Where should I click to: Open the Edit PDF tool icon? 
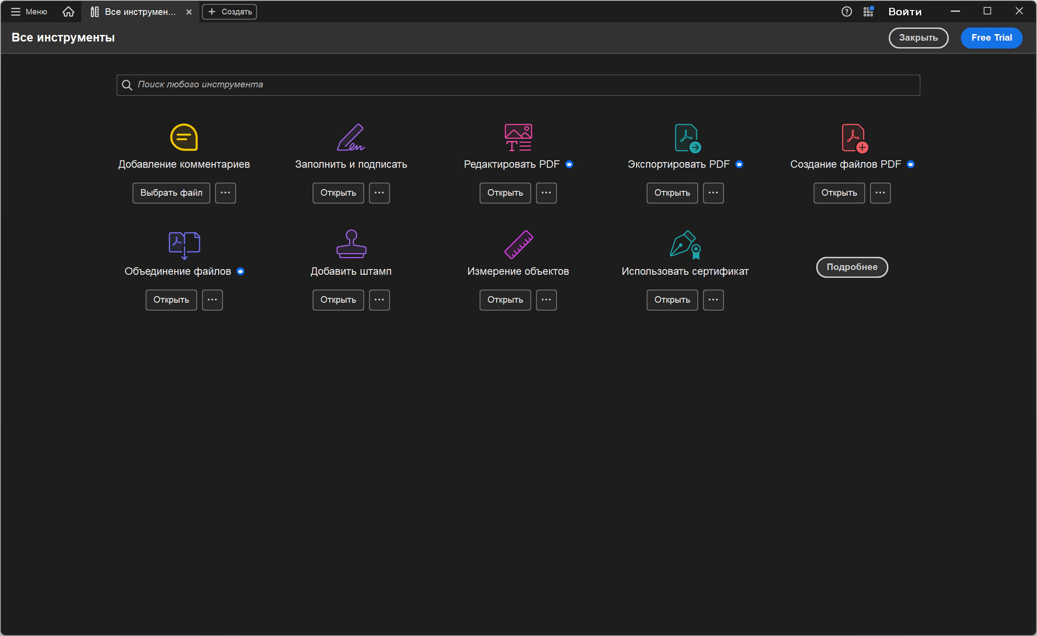[x=518, y=137]
